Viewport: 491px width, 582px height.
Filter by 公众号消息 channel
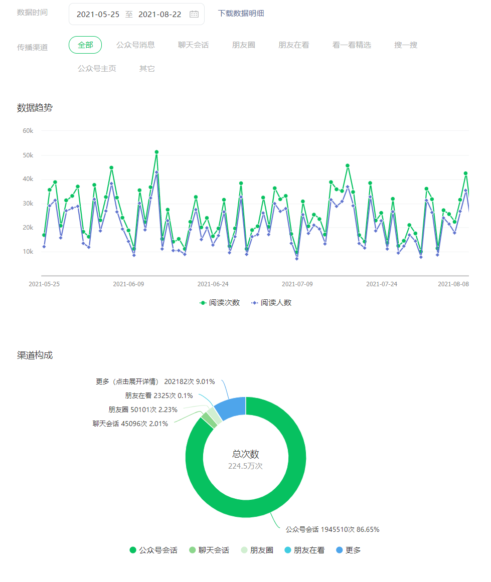click(x=135, y=45)
